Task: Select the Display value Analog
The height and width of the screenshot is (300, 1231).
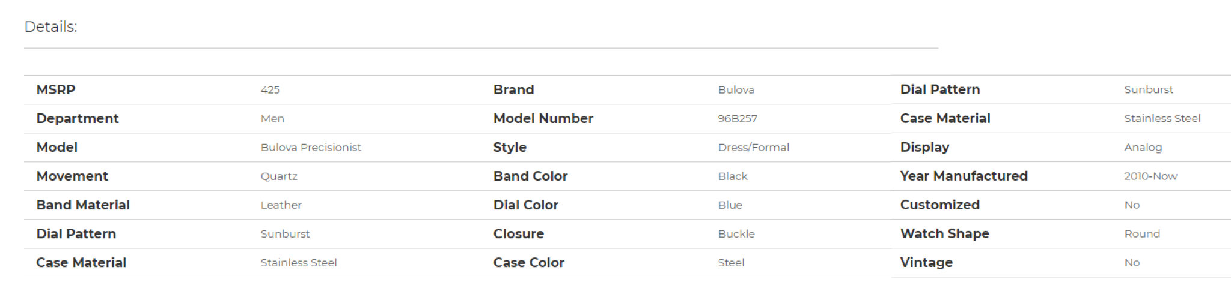Action: [1143, 148]
